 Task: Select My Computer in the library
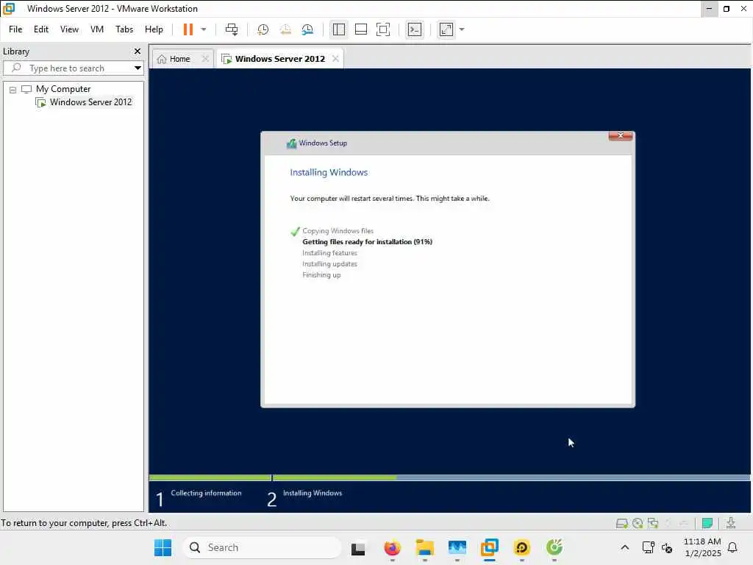point(63,89)
